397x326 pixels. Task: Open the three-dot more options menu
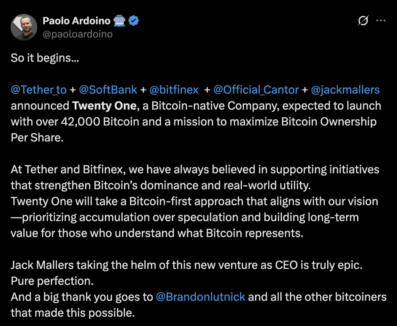click(381, 21)
